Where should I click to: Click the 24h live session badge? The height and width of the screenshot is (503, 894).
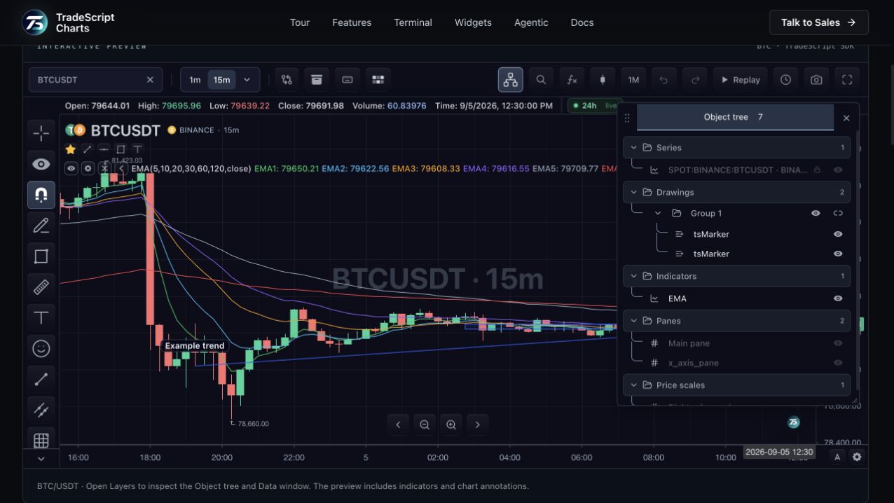pos(595,106)
